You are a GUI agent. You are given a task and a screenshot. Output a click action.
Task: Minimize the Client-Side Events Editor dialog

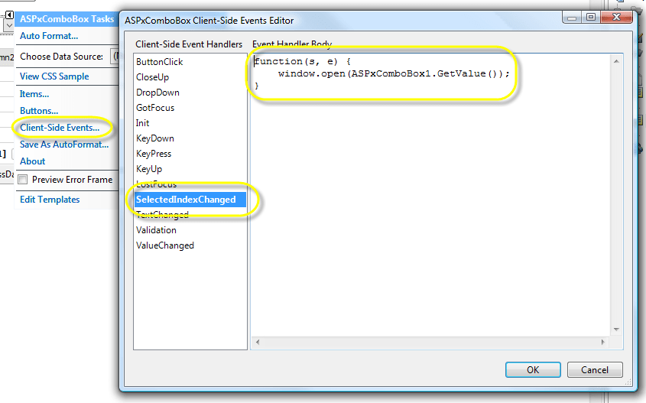pos(572,18)
